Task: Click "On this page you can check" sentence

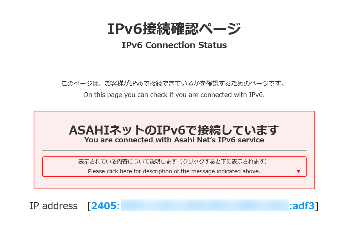Action: pyautogui.click(x=174, y=95)
